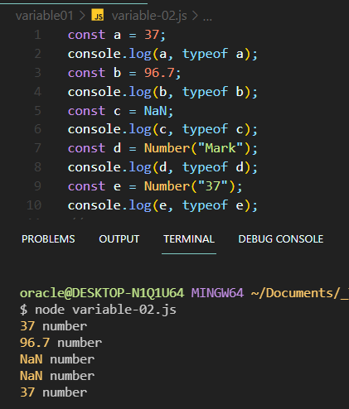
Task: Open the variable01 breadcrumb folder
Action: (x=44, y=16)
